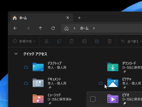Screen dimensions: 142x107
Task: Click chevron after home icon in address bar
Action: [74, 28]
